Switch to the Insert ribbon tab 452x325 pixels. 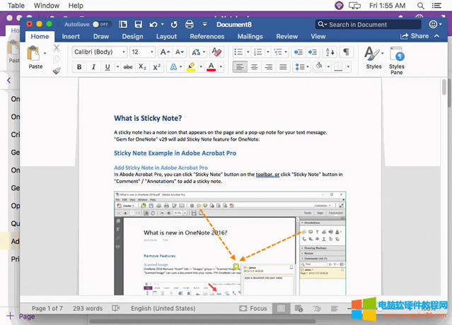pyautogui.click(x=71, y=36)
